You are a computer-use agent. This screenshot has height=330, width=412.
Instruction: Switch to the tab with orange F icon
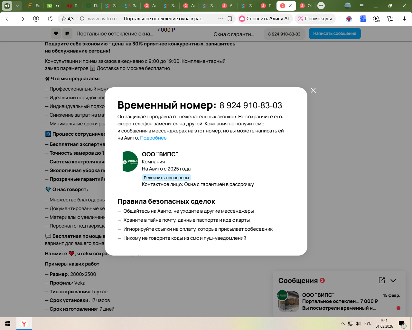pos(33,5)
